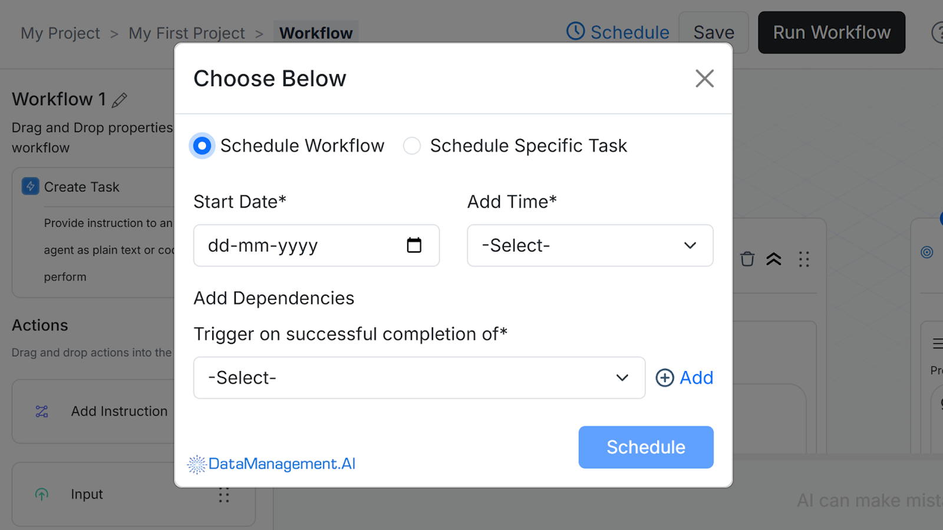The height and width of the screenshot is (530, 943).
Task: Open My First Project from the breadcrumb
Action: [186, 33]
